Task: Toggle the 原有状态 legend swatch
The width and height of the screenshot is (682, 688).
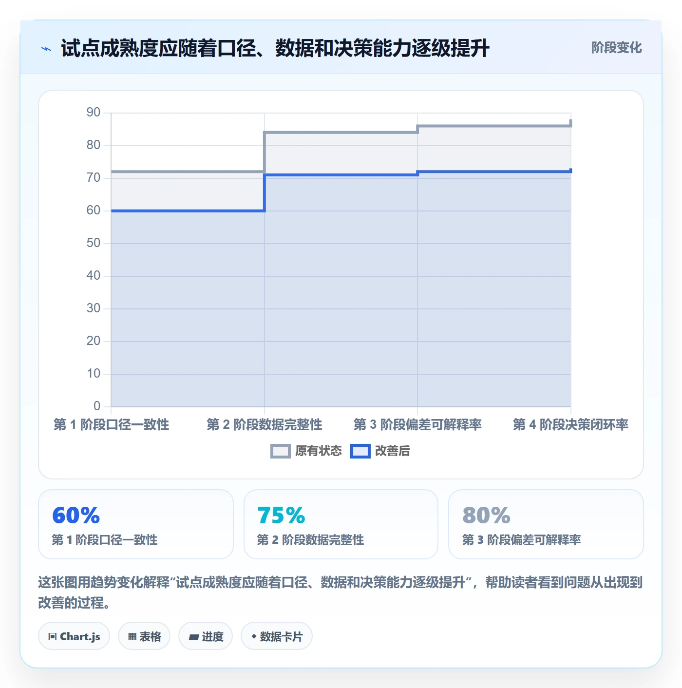Action: 280,451
